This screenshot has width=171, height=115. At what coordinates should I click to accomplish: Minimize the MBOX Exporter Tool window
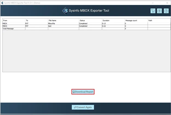coord(153,3)
